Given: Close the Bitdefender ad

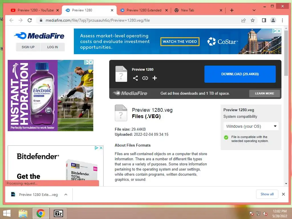Looking at the screenshot, I should coord(101,148).
